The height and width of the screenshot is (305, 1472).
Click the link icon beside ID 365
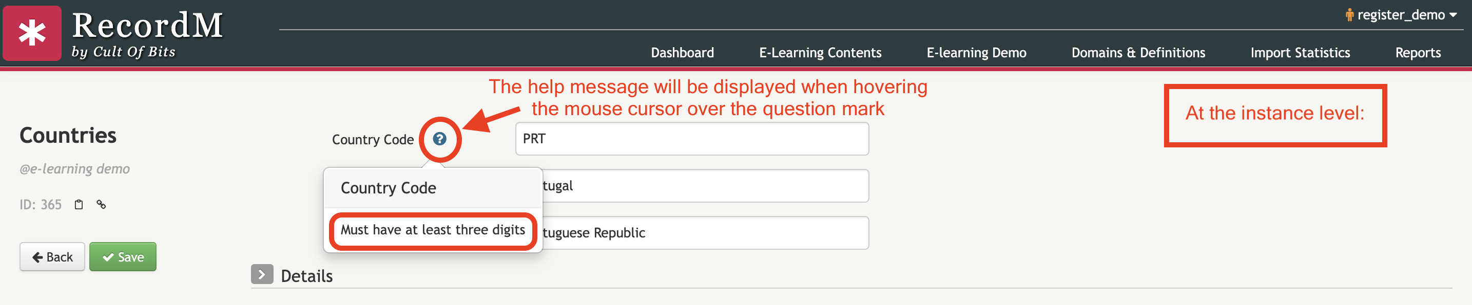click(x=101, y=204)
